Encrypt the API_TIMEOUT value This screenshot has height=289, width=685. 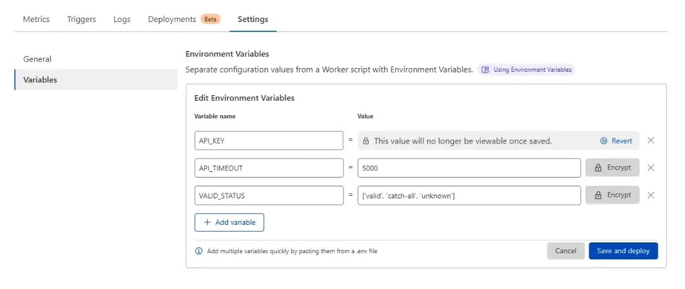pyautogui.click(x=612, y=167)
